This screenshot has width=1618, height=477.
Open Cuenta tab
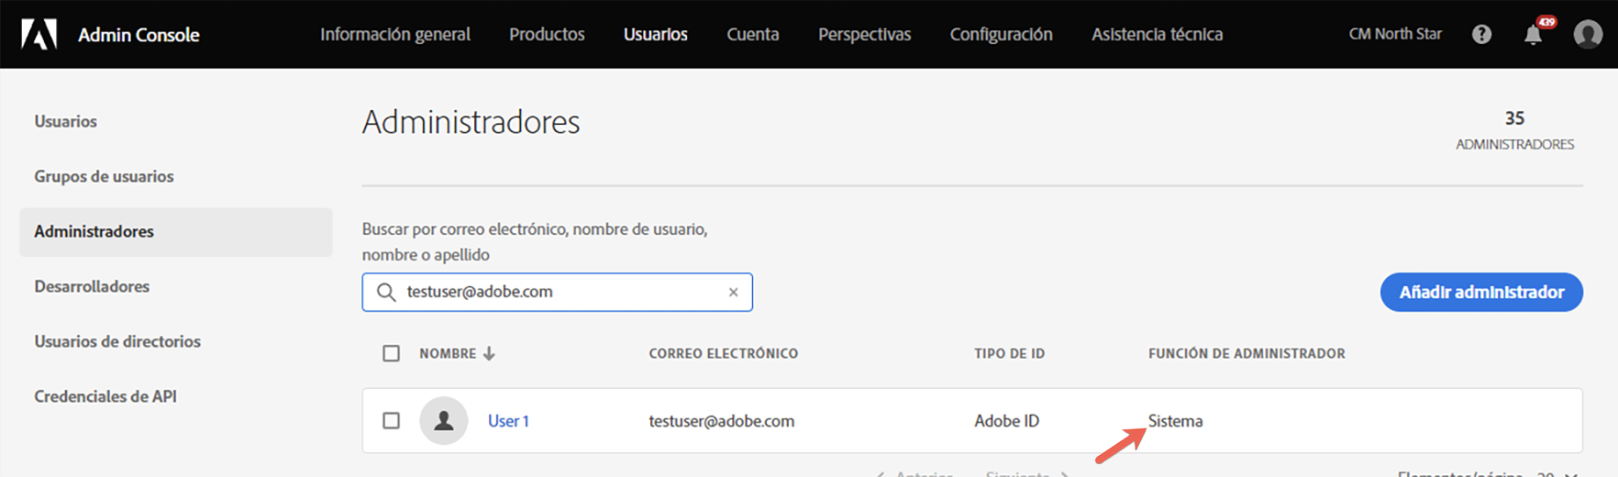(753, 34)
